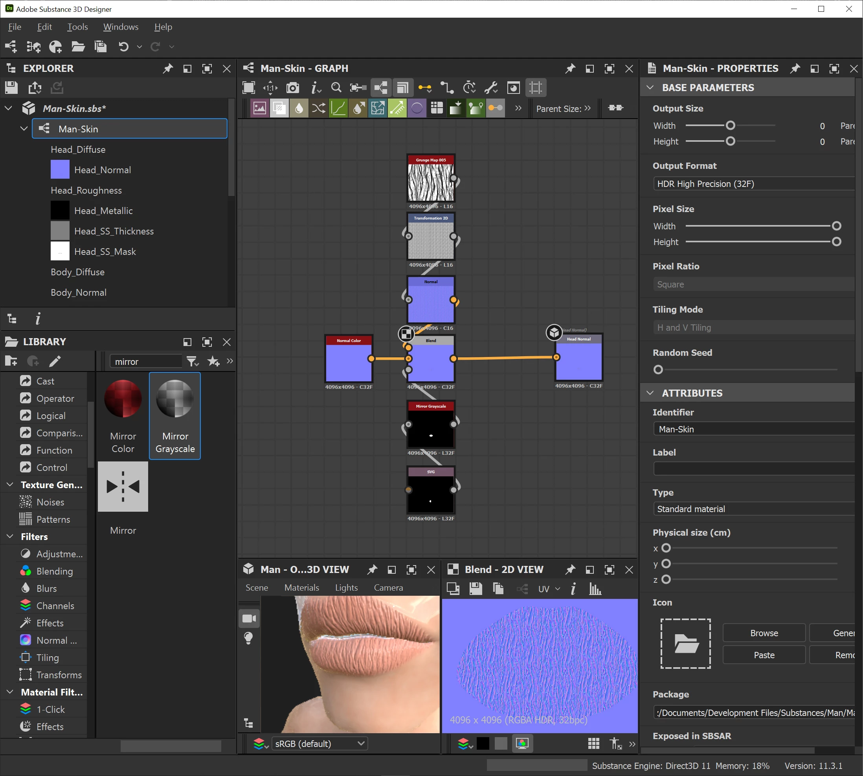Add a Channel Shuffle node from toolbar
863x776 pixels.
pyautogui.click(x=318, y=108)
